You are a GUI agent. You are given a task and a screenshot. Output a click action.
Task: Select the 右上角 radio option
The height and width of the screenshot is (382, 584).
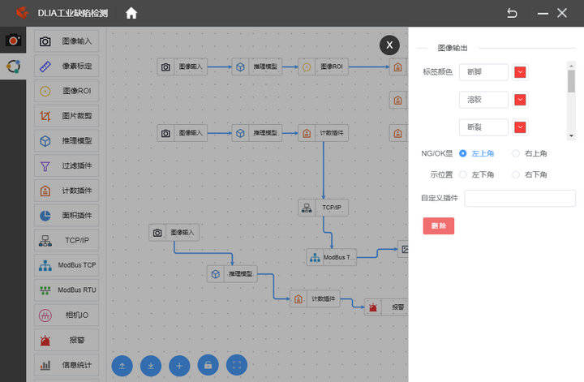click(x=516, y=152)
